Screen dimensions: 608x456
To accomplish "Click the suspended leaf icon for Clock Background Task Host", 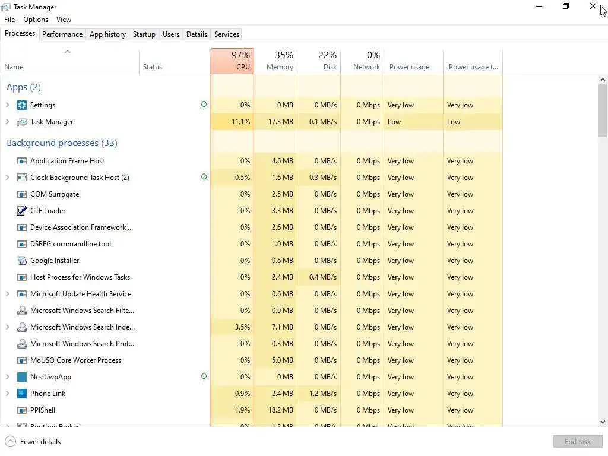I will (x=204, y=178).
